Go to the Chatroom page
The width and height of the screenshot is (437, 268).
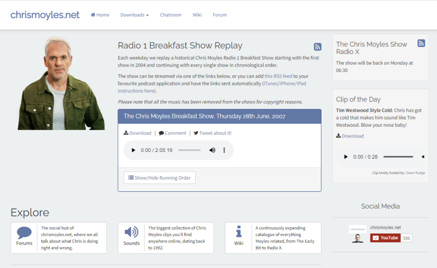tap(171, 15)
